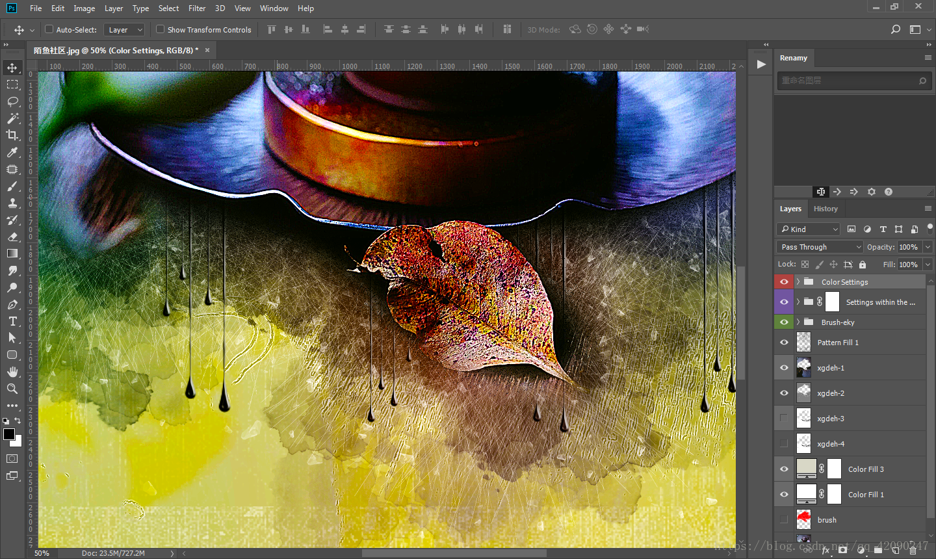This screenshot has height=559, width=936.
Task: Click the Opacity 100% value field
Action: point(909,247)
